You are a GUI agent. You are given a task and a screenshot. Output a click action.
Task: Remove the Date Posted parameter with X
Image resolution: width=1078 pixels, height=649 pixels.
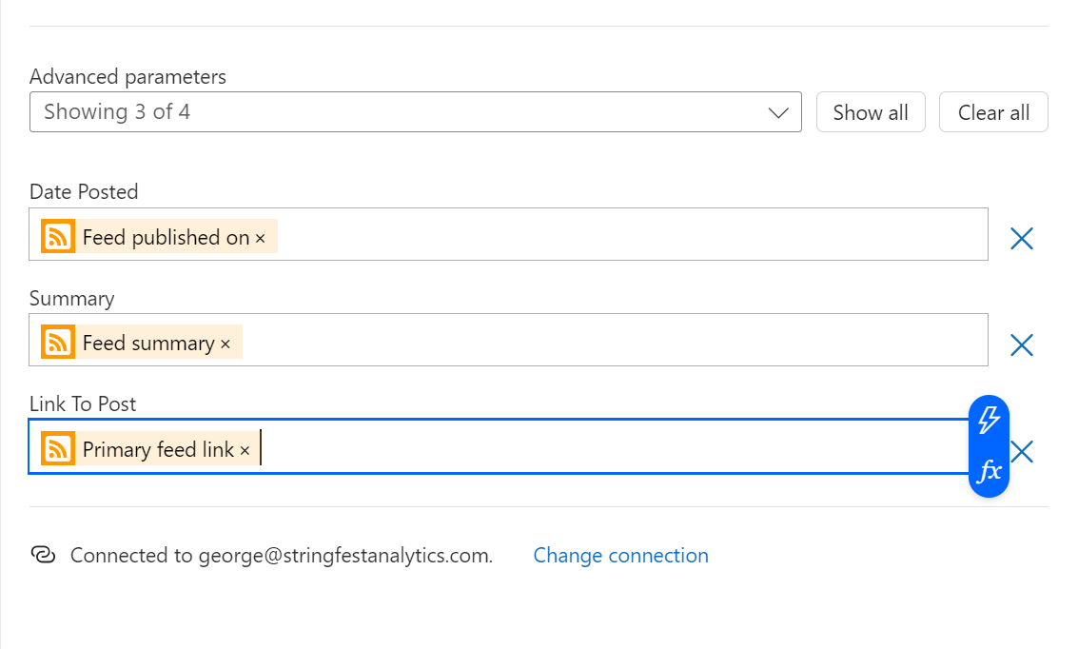pyautogui.click(x=1021, y=239)
